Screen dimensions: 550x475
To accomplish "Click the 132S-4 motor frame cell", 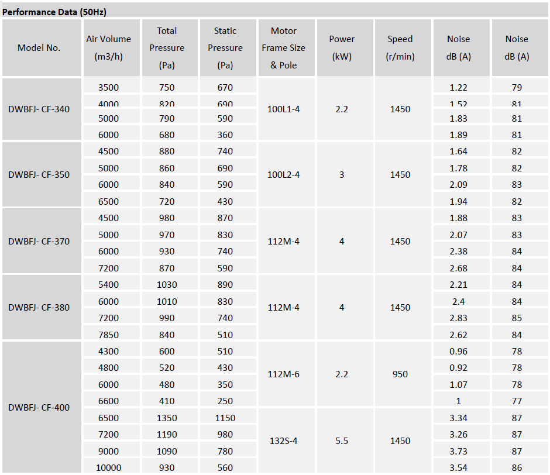I will [x=283, y=441].
